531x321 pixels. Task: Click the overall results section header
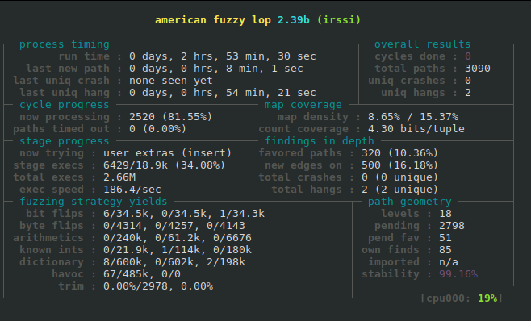[x=422, y=44]
